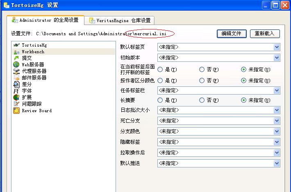Viewport: 291px width, 192px height.
Task: Select 提交 in the settings list
Action: coord(64,58)
